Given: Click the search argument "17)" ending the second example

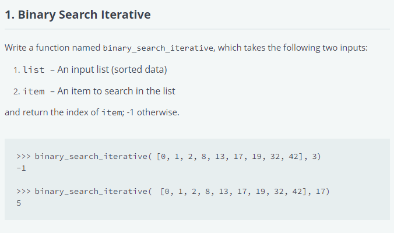Looking at the screenshot, I should point(322,190).
